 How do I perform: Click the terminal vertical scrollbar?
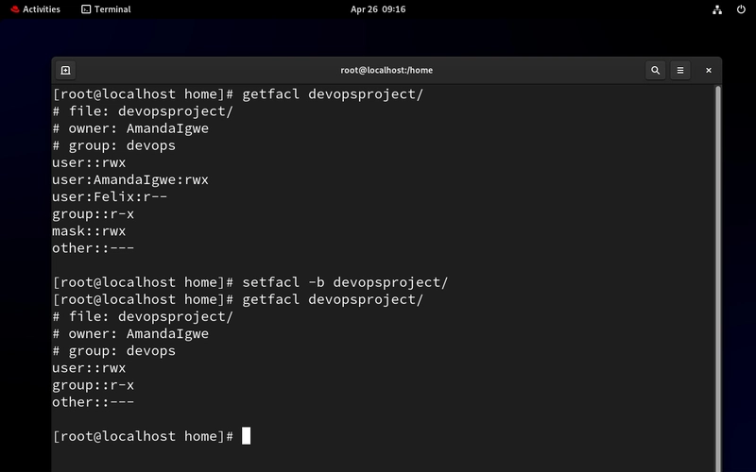coord(718,278)
